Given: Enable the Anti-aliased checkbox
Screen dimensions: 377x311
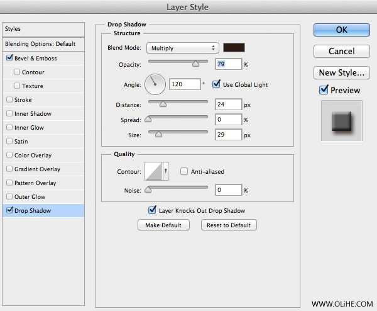Looking at the screenshot, I should coord(184,171).
